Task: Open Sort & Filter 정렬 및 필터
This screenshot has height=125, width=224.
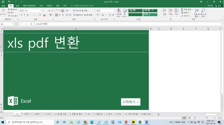Action: [x=197, y=13]
